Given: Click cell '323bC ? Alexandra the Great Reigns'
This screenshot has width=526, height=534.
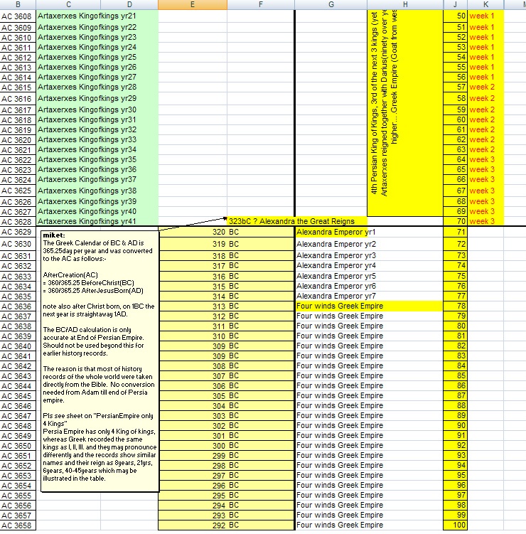Looking at the screenshot, I should 297,221.
